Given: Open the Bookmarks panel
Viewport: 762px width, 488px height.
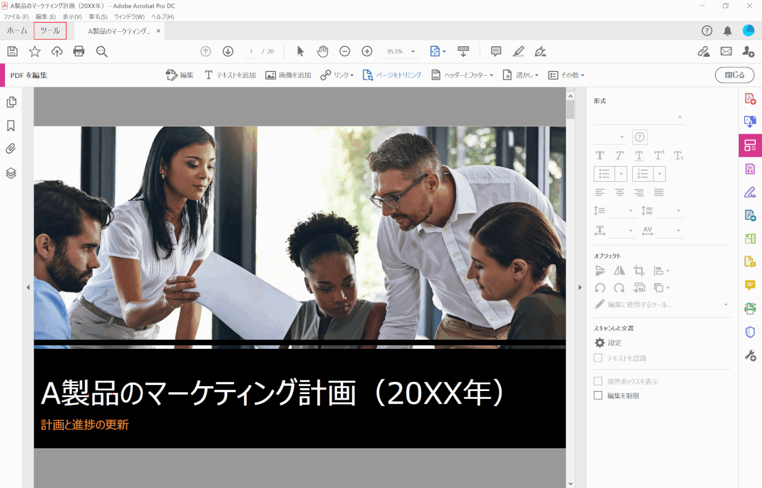Looking at the screenshot, I should (x=11, y=125).
